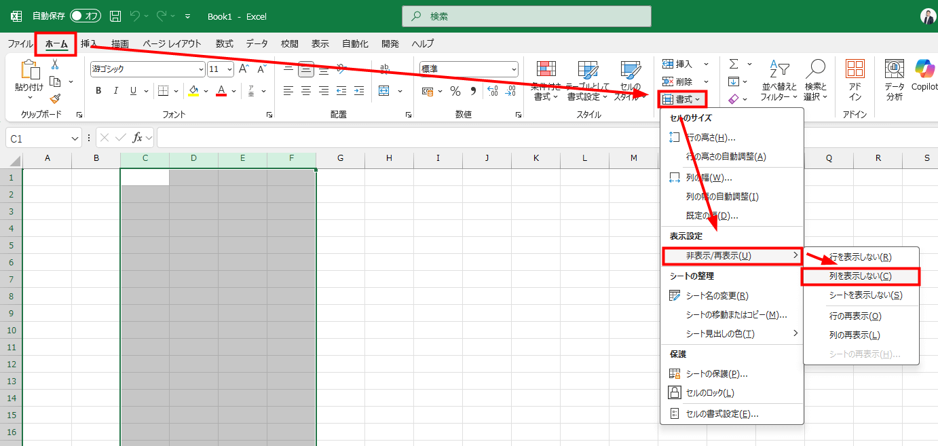Click the Paste (貼り付け) clipboard icon
The image size is (938, 446).
29,70
